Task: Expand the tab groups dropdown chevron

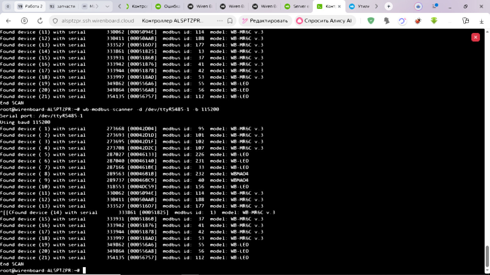Action: 107,6
